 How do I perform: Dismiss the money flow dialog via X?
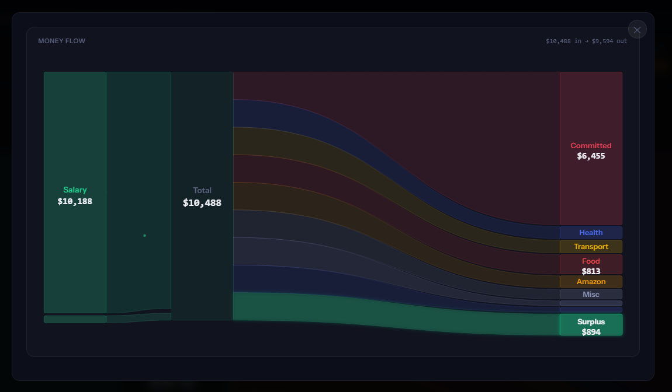click(x=637, y=29)
